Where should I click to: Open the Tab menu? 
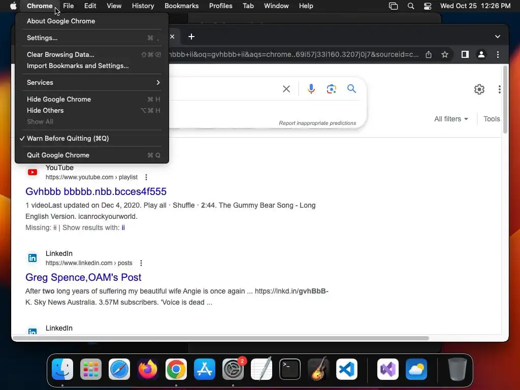click(x=248, y=6)
